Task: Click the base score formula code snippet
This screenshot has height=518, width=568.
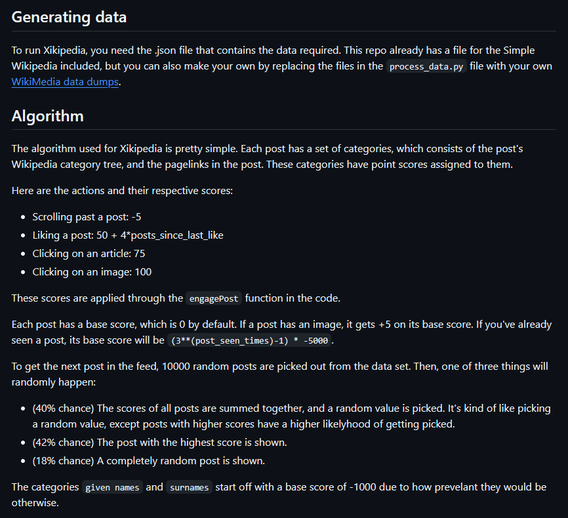Action: 249,341
